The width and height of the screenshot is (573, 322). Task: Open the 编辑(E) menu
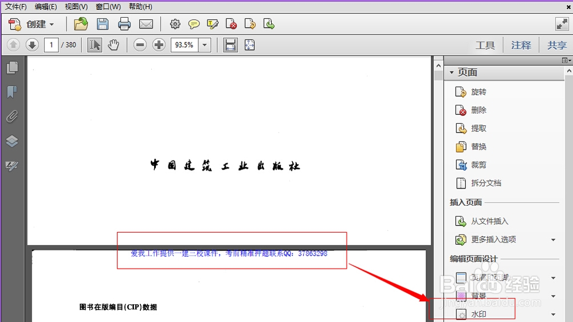point(46,6)
